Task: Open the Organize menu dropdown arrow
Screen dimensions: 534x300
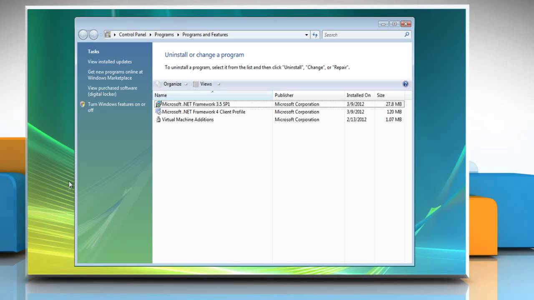Action: (186, 84)
